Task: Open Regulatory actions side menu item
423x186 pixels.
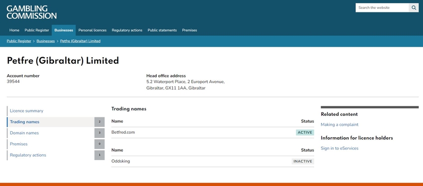Action: tap(56, 155)
